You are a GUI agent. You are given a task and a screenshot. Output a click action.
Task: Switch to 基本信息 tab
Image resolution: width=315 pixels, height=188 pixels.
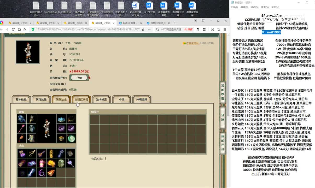click(x=21, y=99)
